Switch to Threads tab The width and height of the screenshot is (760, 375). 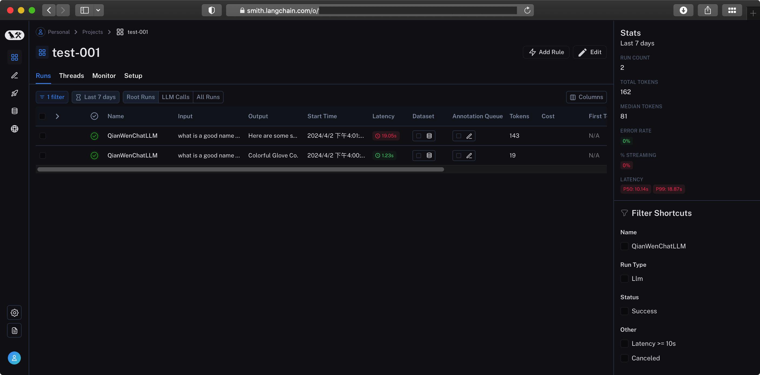tap(71, 76)
